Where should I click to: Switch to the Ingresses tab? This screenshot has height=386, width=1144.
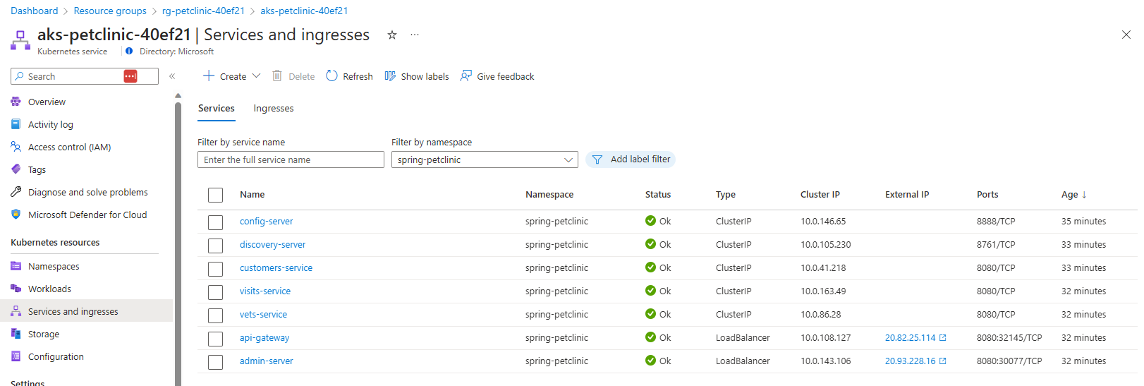click(274, 109)
